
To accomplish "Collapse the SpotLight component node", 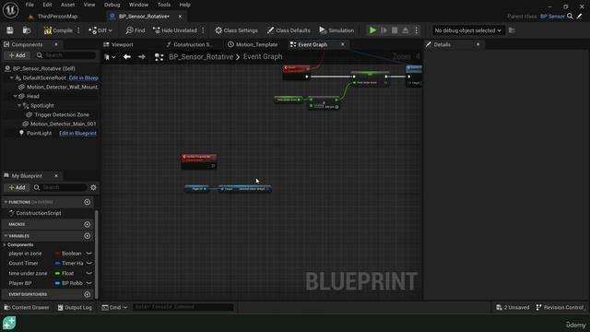I will pyautogui.click(x=19, y=106).
